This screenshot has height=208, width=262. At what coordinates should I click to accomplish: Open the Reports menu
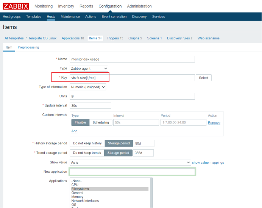coord(86,6)
